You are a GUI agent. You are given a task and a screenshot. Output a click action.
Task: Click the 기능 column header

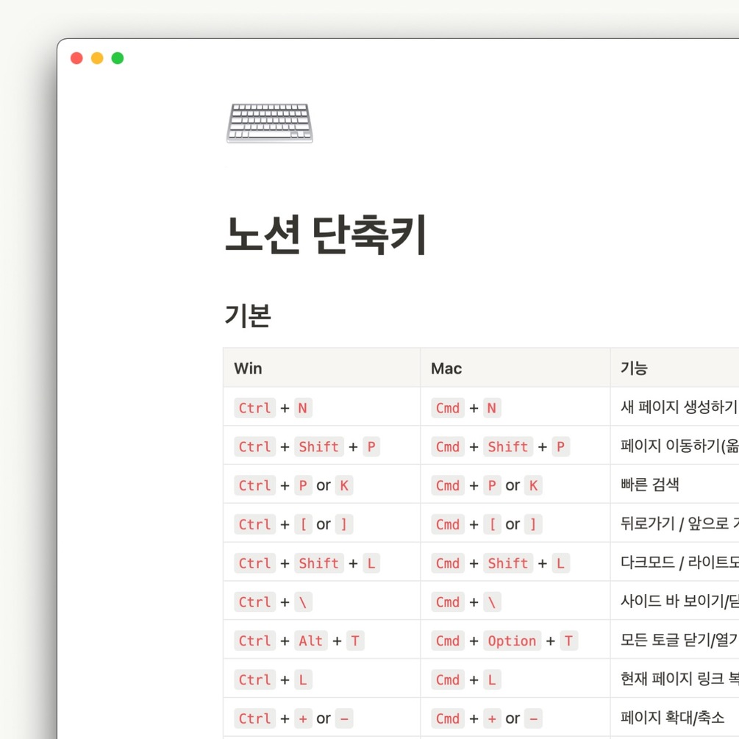click(675, 368)
